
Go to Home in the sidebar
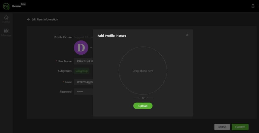[6, 19]
